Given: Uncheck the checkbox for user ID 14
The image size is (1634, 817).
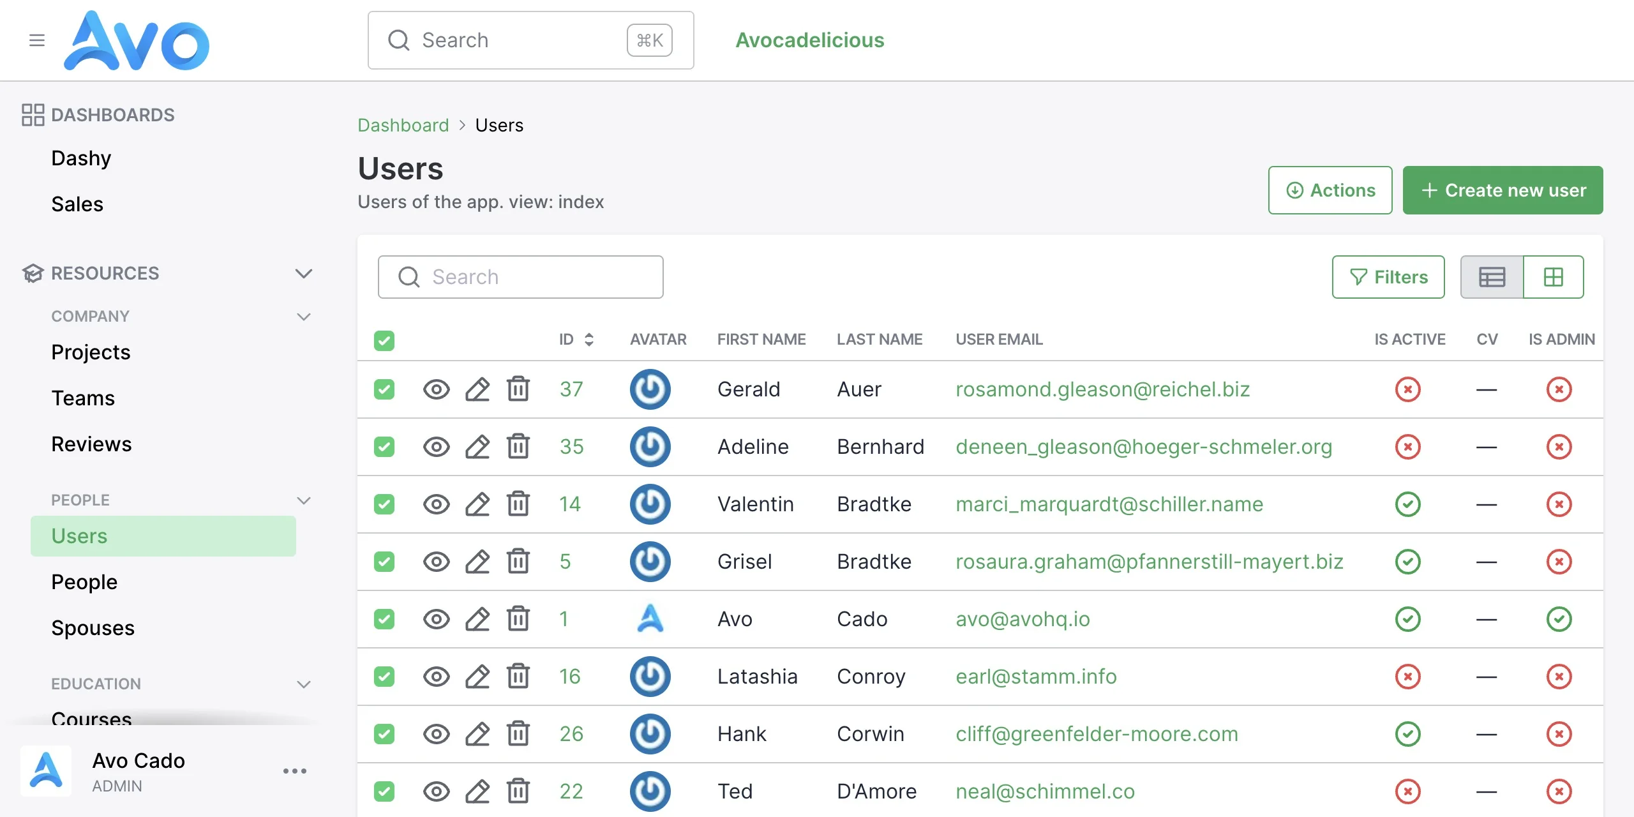Looking at the screenshot, I should pos(384,504).
